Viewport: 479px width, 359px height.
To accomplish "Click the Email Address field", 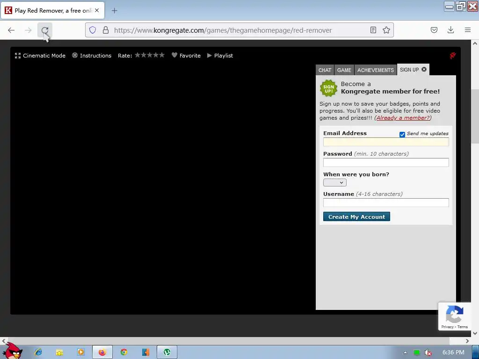I will tap(386, 142).
